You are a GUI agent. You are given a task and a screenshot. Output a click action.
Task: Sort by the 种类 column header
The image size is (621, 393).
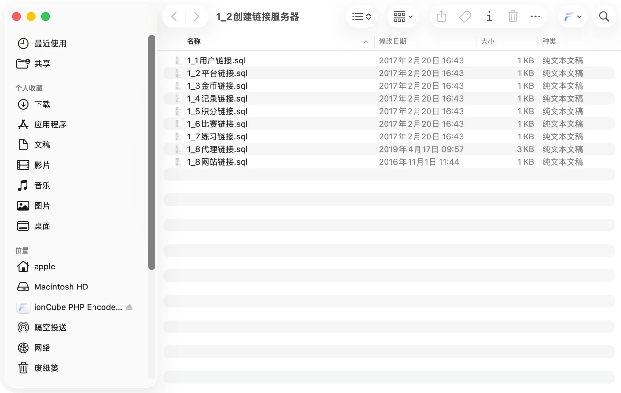(549, 41)
